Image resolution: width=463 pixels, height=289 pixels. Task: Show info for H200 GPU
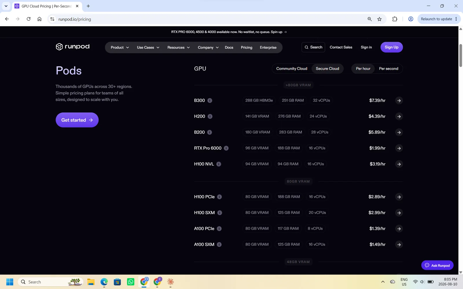coord(210,116)
